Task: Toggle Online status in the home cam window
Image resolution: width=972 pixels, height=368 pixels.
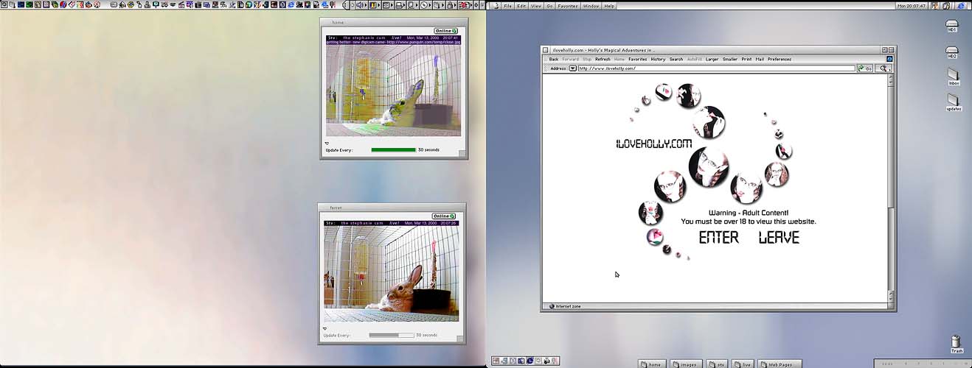Action: click(x=445, y=31)
